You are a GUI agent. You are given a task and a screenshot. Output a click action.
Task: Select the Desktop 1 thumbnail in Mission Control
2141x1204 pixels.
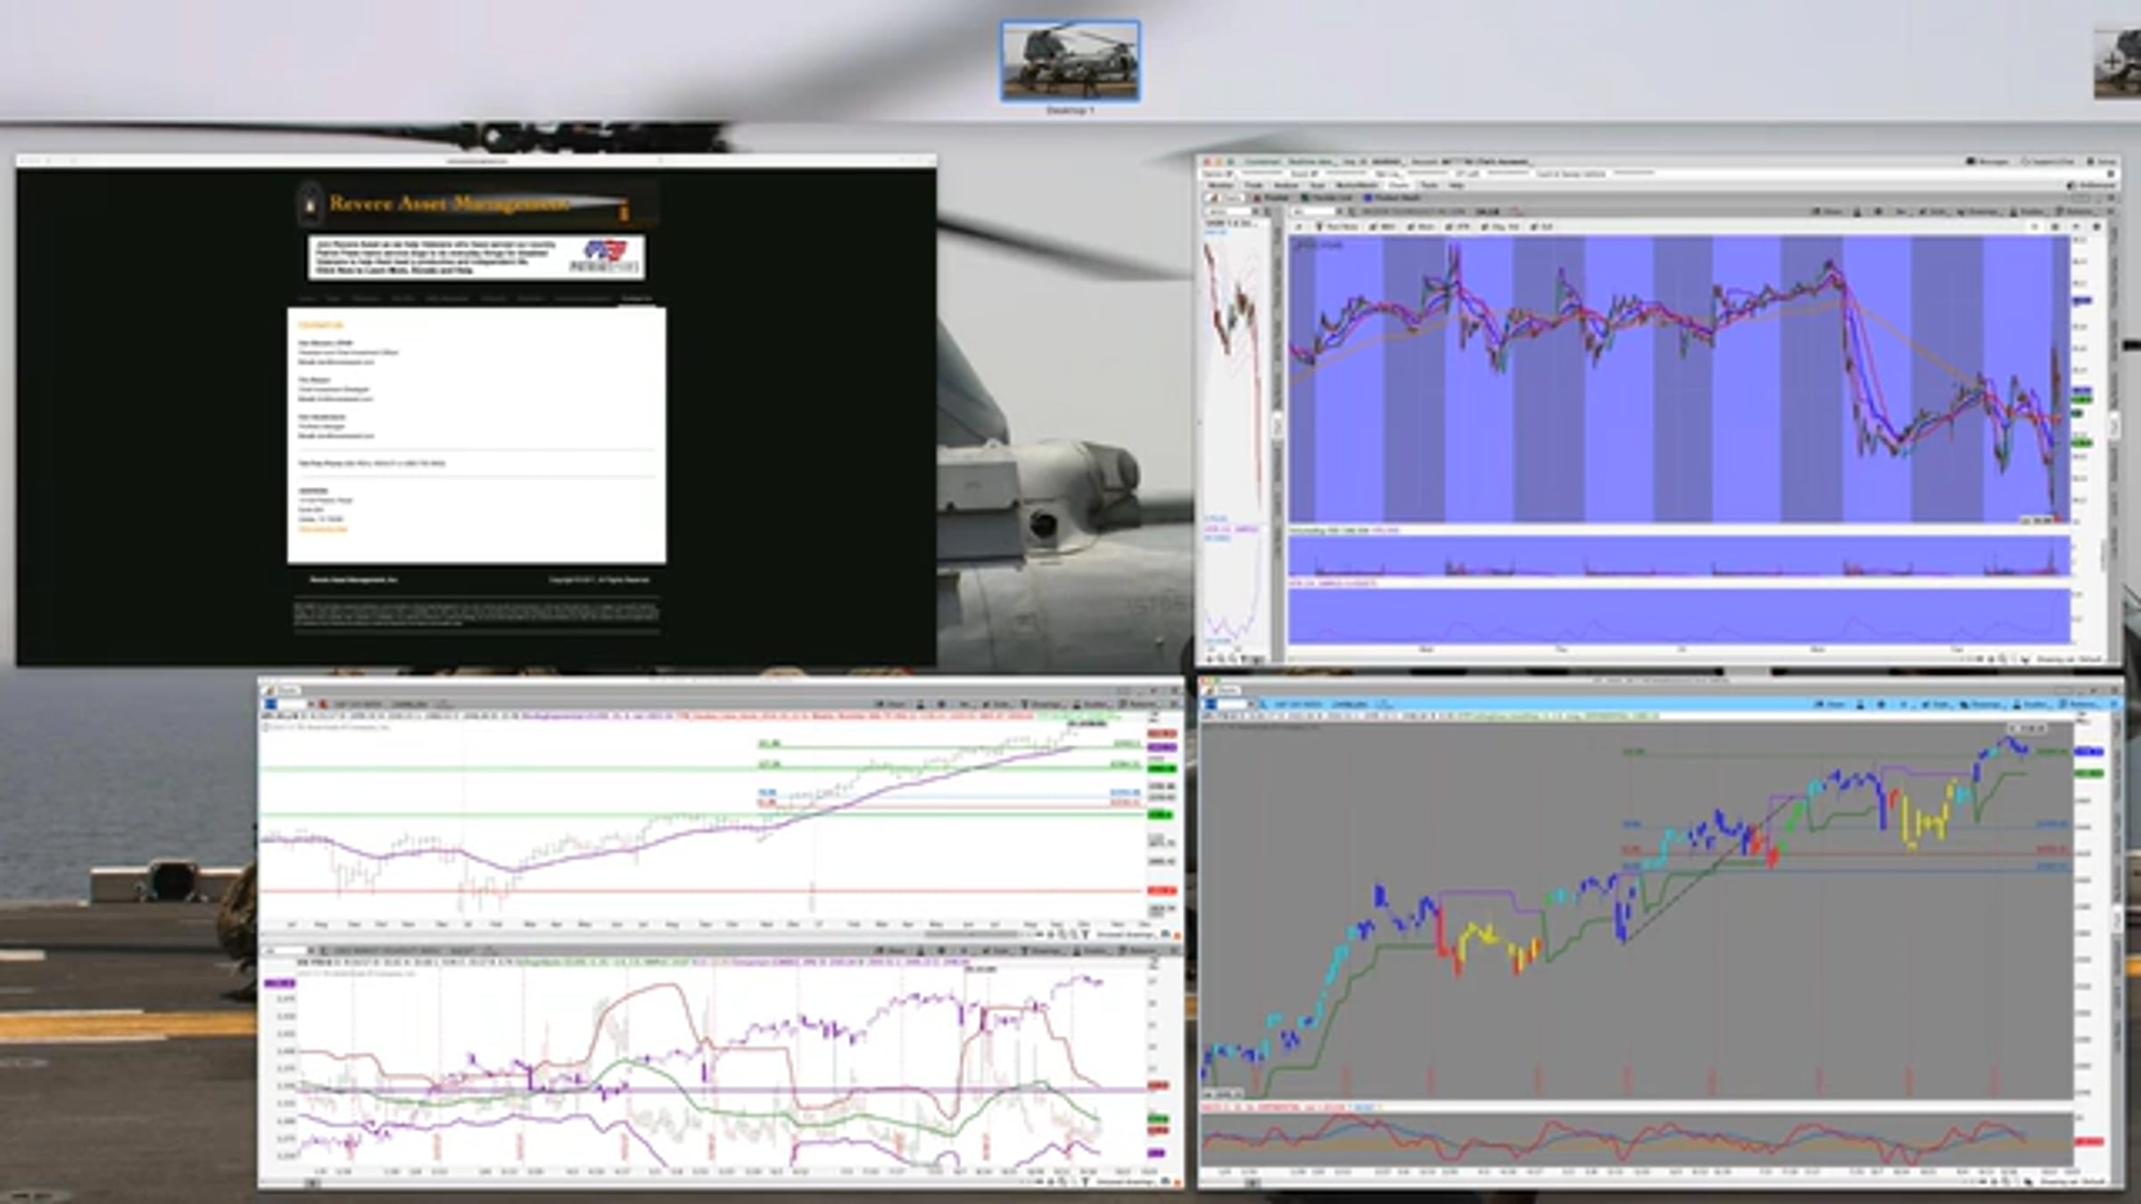1070,61
